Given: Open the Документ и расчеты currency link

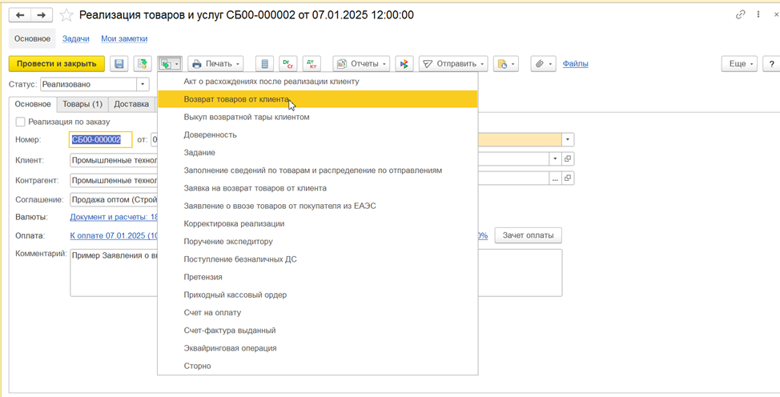Looking at the screenshot, I should 114,218.
